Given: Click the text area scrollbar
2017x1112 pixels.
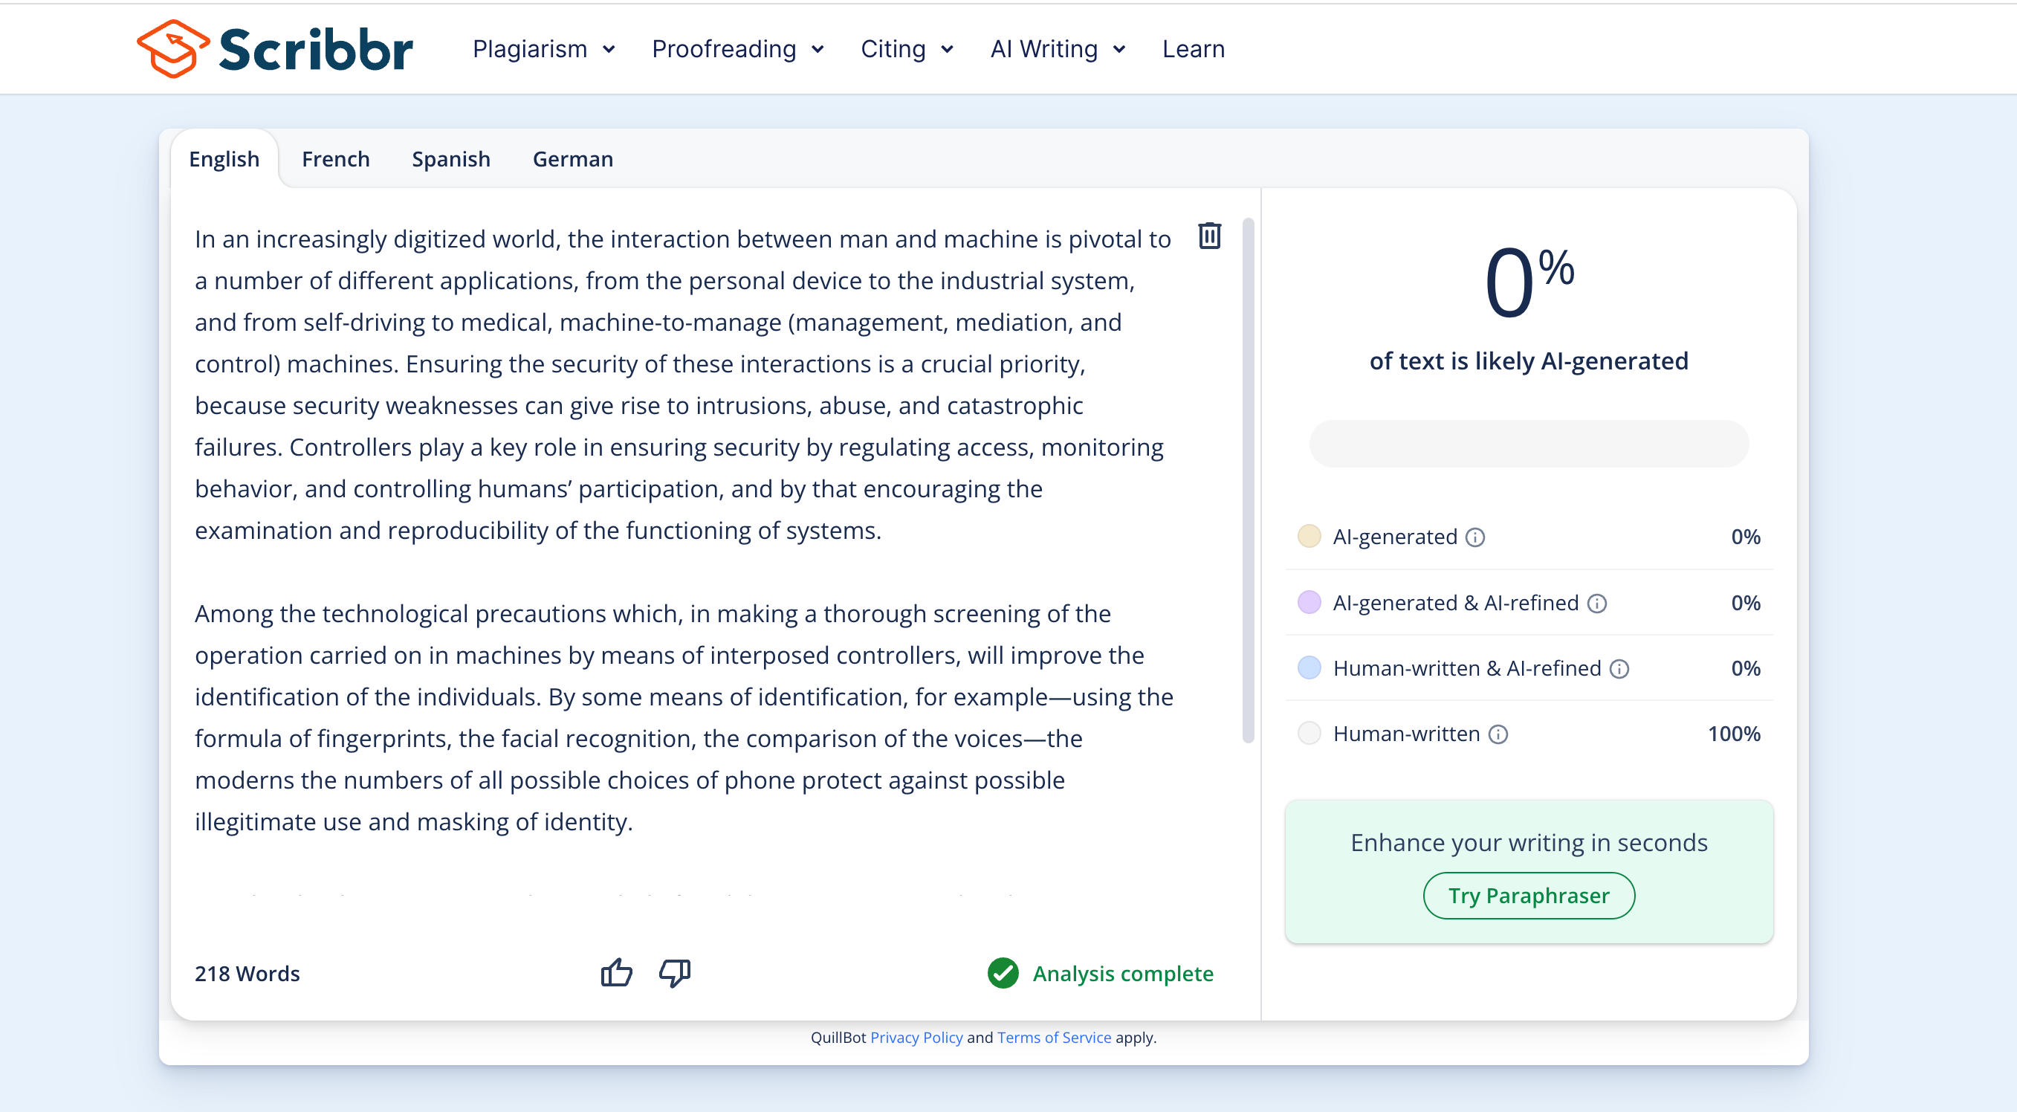Looking at the screenshot, I should 1248,479.
